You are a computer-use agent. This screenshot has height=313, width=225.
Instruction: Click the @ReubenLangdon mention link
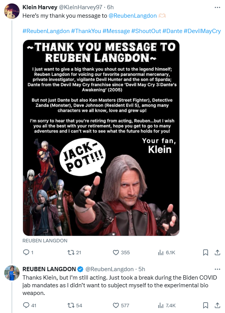[x=133, y=16]
